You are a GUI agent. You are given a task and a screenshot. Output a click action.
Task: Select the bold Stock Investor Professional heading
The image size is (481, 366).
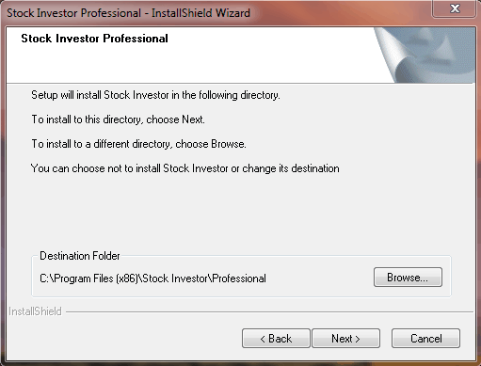pos(94,39)
